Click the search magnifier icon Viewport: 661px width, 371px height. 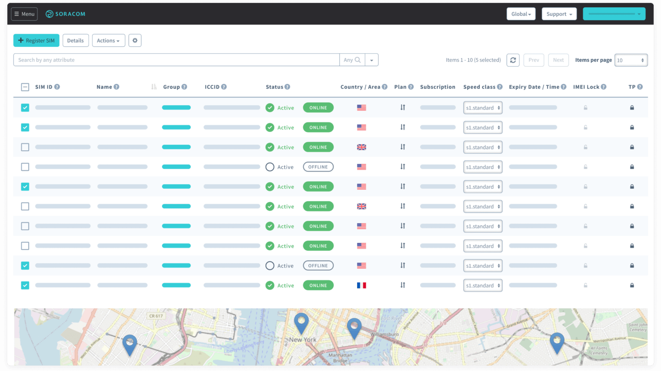point(358,60)
